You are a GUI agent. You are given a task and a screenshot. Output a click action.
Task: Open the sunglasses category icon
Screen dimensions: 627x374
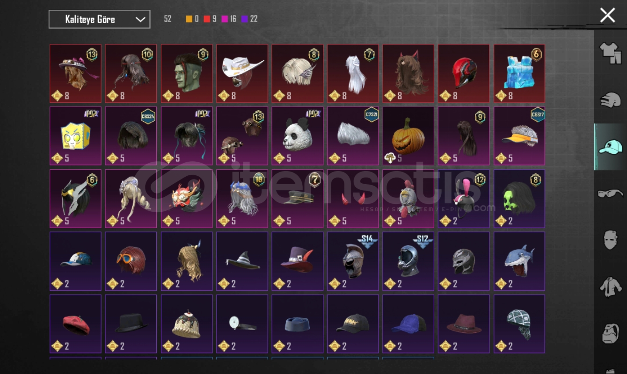[610, 193]
